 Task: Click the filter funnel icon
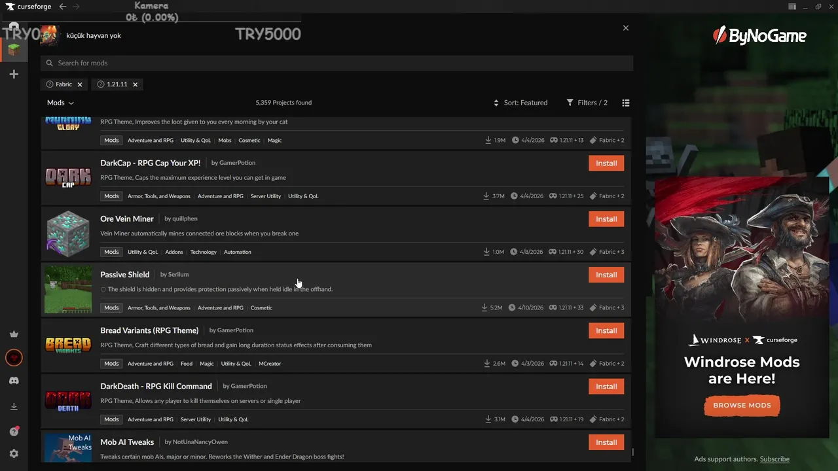click(570, 103)
